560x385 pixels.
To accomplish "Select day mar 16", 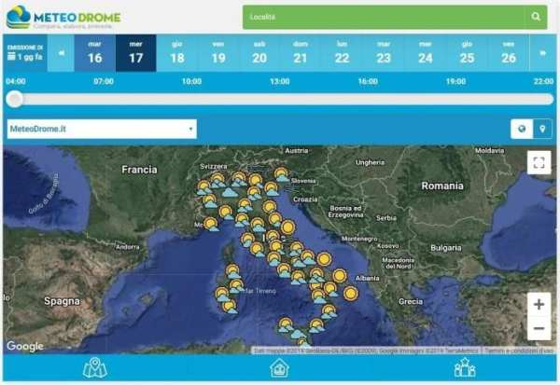I will pyautogui.click(x=95, y=53).
